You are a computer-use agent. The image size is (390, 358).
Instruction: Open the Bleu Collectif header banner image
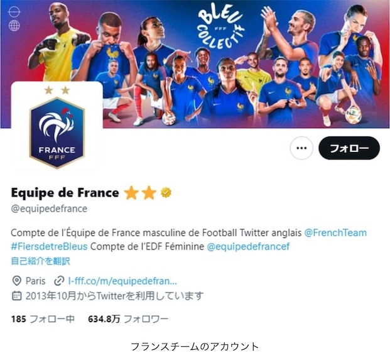(195, 64)
